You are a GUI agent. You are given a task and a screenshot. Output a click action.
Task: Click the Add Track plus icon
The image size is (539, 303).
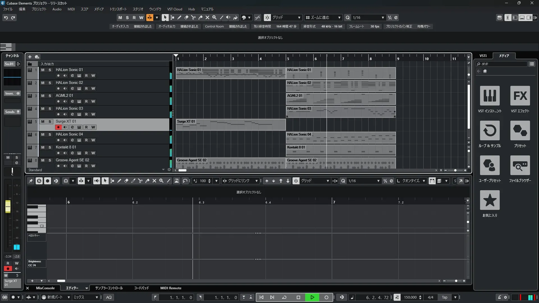30,57
